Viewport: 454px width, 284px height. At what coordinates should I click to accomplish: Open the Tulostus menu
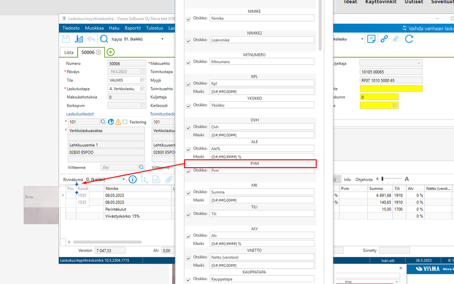155,28
